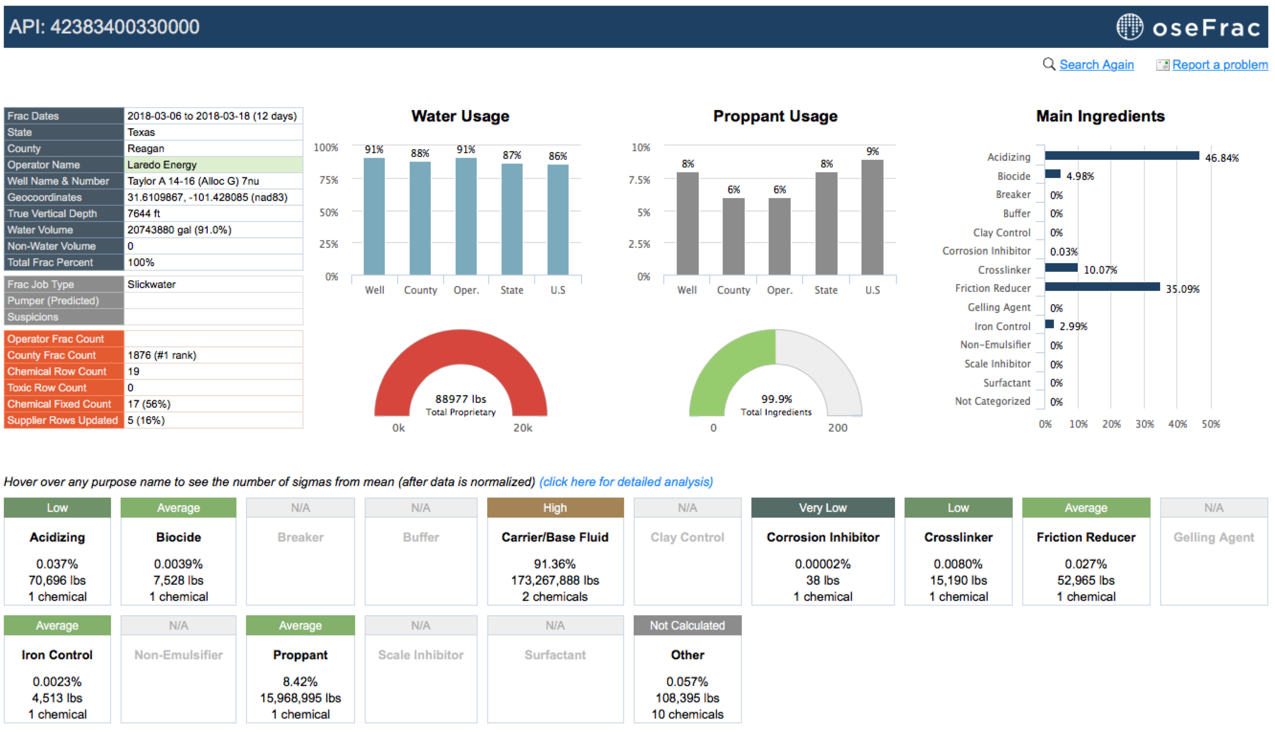Select the Other purpose card title
This screenshot has width=1275, height=732.
pos(687,654)
